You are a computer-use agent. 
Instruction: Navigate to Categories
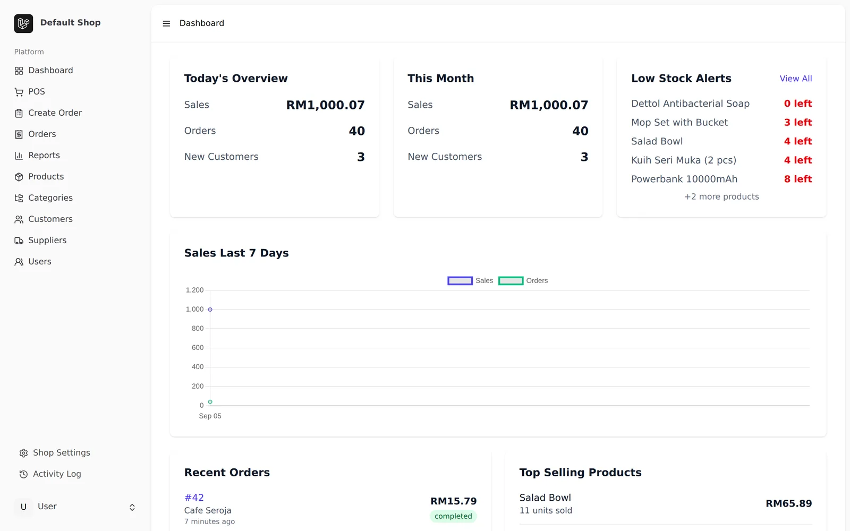coord(75,198)
